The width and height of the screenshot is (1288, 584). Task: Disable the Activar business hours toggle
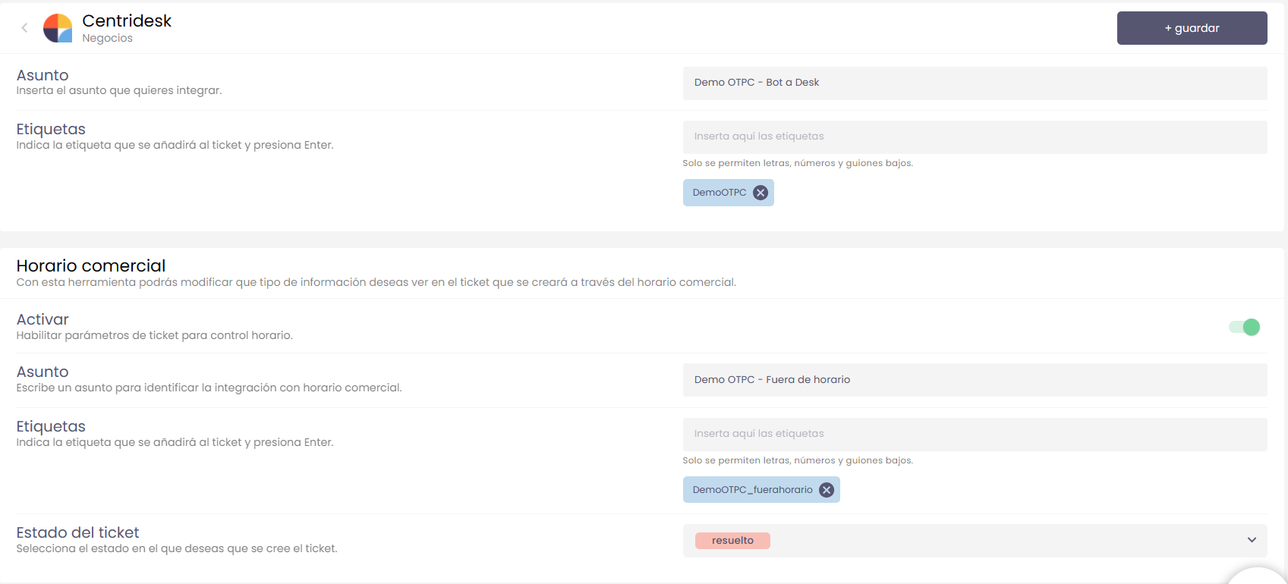[x=1244, y=327]
